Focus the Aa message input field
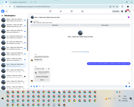The height and width of the screenshot is (107, 134). click(84, 86)
